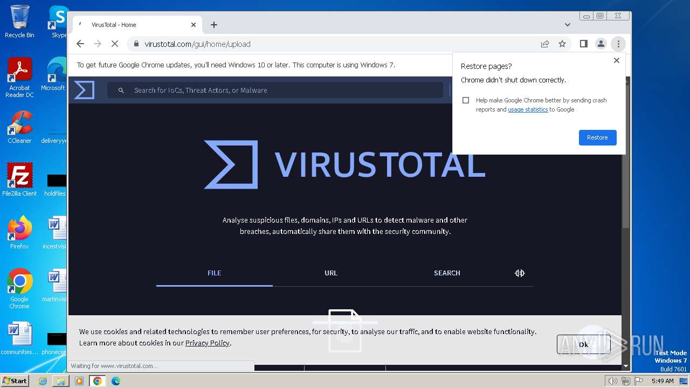Bookmark this page with the star icon
Viewport: 690px width, 388px height.
[562, 44]
